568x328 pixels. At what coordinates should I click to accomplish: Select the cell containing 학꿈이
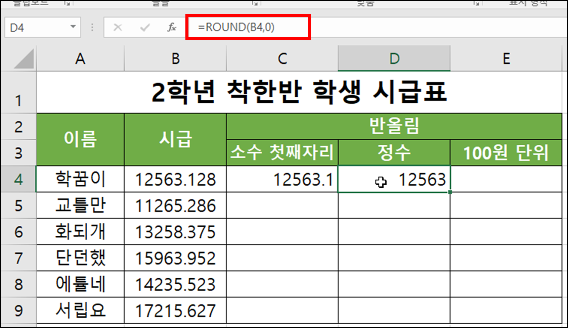[x=80, y=179]
